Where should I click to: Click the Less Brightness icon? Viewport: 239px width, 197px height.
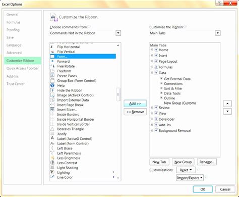(x=52, y=158)
